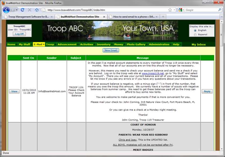Expand the URL history dropdown arrow
225x157 pixels.
174,10
